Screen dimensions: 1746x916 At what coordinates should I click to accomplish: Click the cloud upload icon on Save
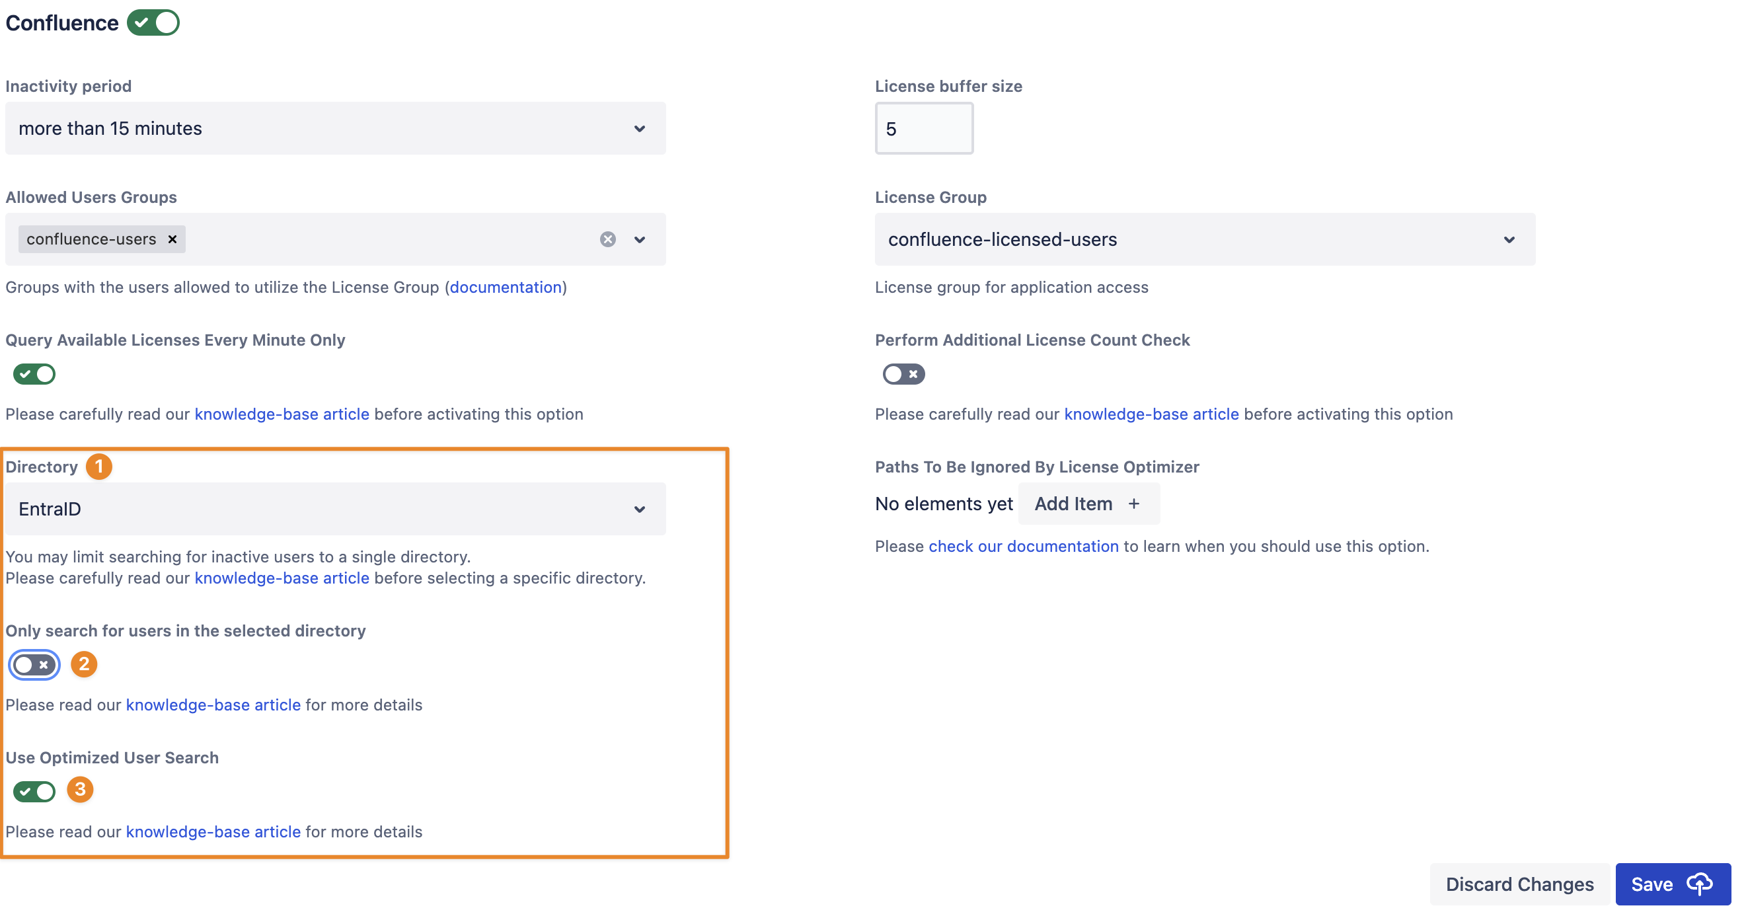[1698, 884]
